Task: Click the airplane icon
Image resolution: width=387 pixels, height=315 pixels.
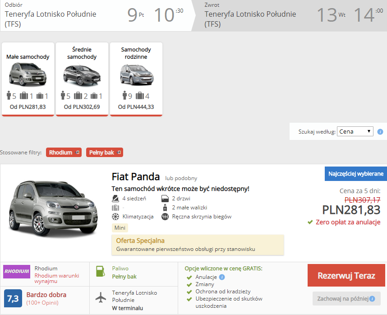Action: [101, 297]
